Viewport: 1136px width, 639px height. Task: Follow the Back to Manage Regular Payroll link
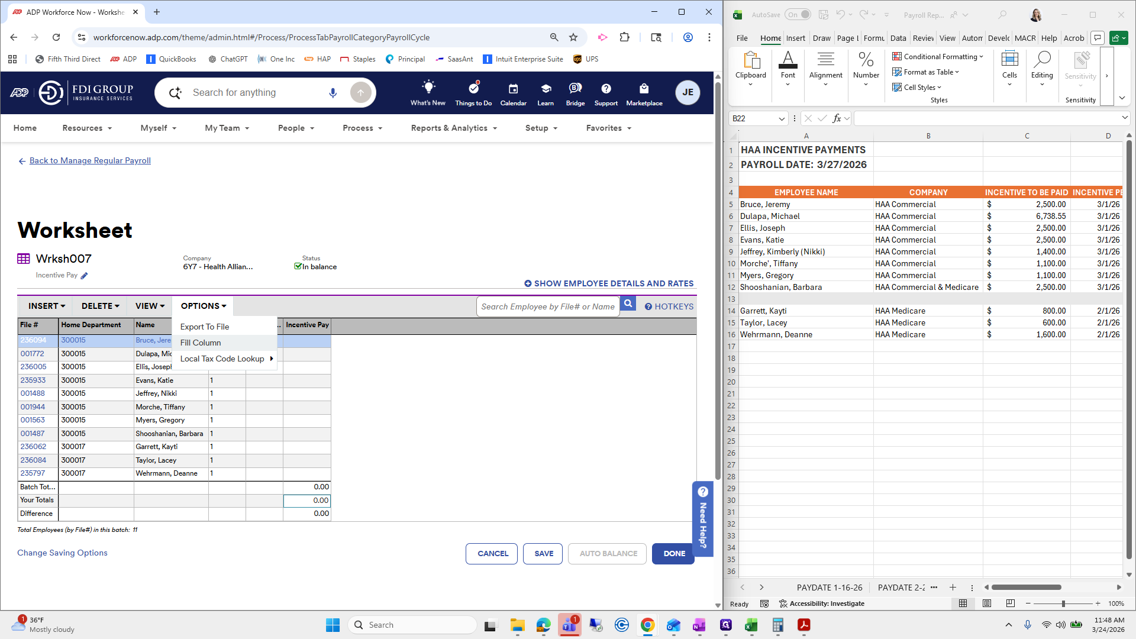90,160
